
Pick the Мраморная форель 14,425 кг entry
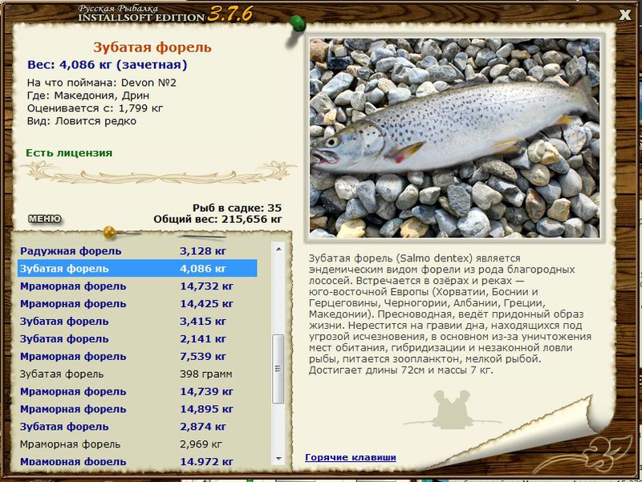click(x=137, y=304)
